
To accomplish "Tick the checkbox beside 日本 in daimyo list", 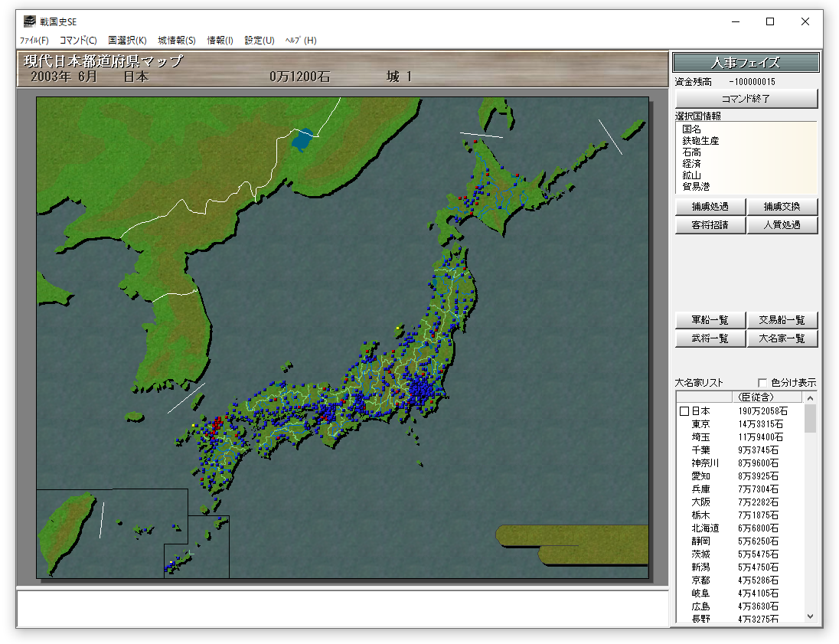I will point(684,412).
